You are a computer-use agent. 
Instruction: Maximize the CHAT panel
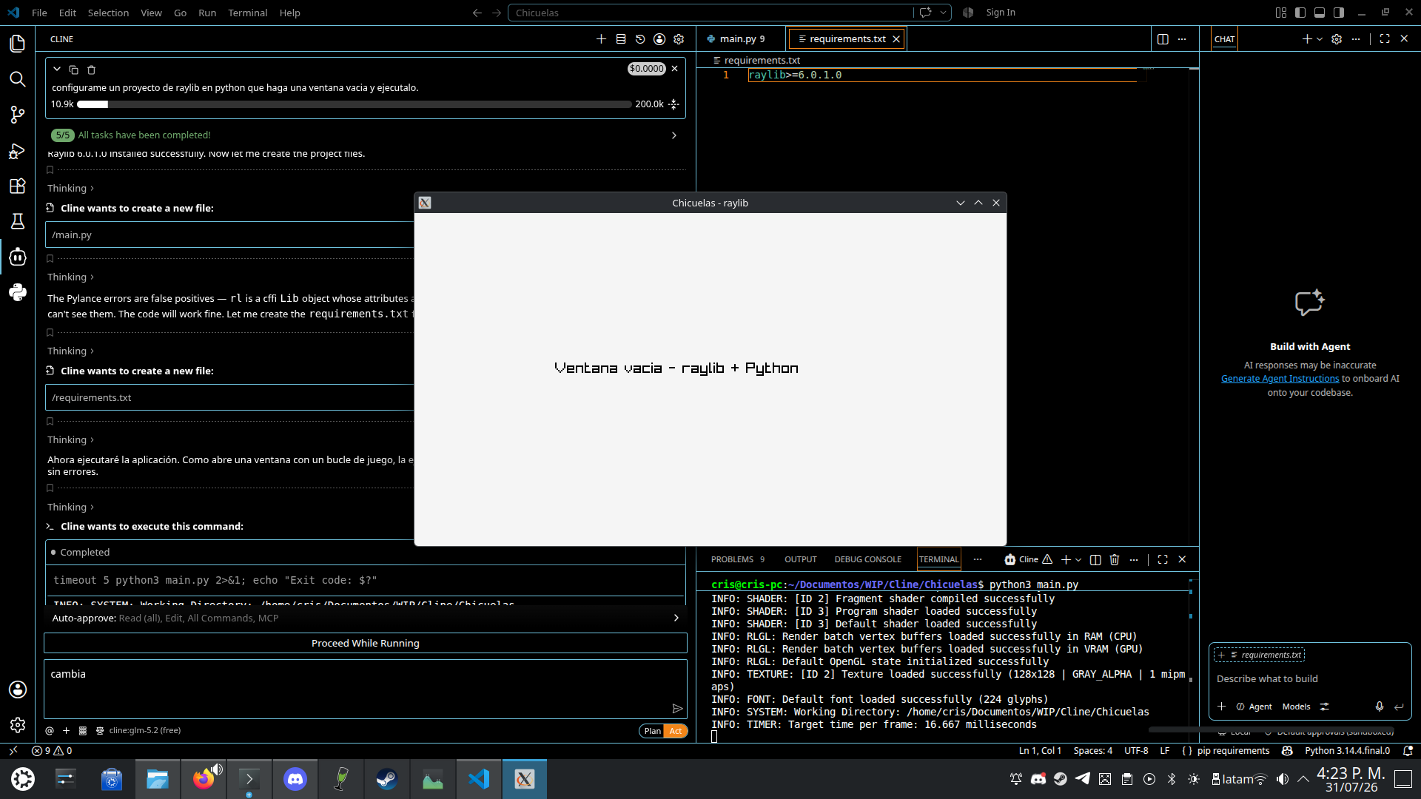pyautogui.click(x=1385, y=39)
